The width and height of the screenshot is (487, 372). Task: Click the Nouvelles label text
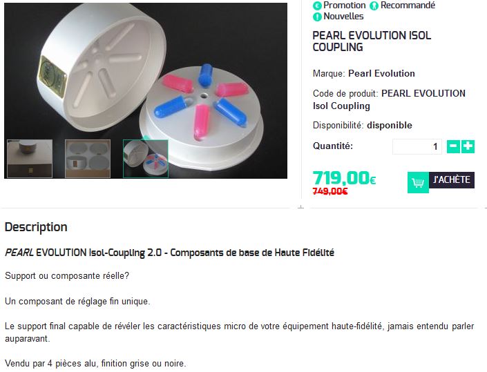tap(343, 17)
